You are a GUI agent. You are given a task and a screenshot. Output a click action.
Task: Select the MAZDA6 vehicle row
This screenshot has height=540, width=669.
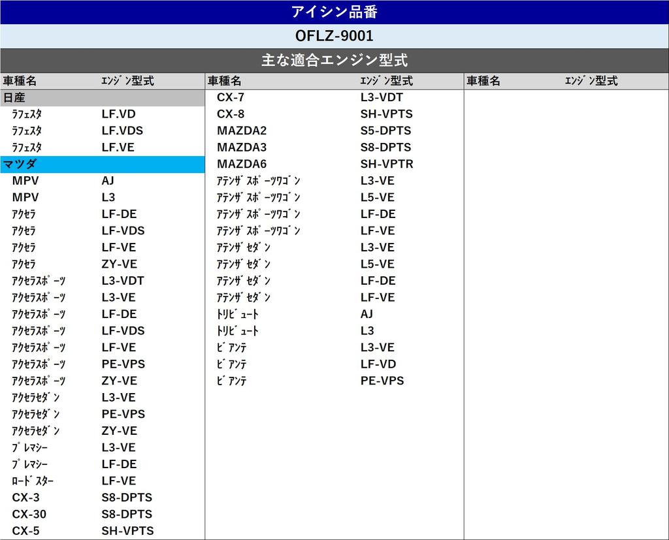coord(242,164)
